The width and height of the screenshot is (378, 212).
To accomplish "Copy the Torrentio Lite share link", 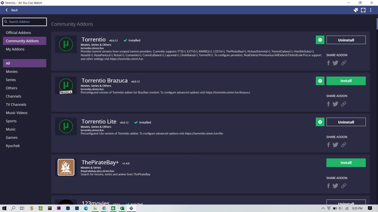I will click(344, 145).
